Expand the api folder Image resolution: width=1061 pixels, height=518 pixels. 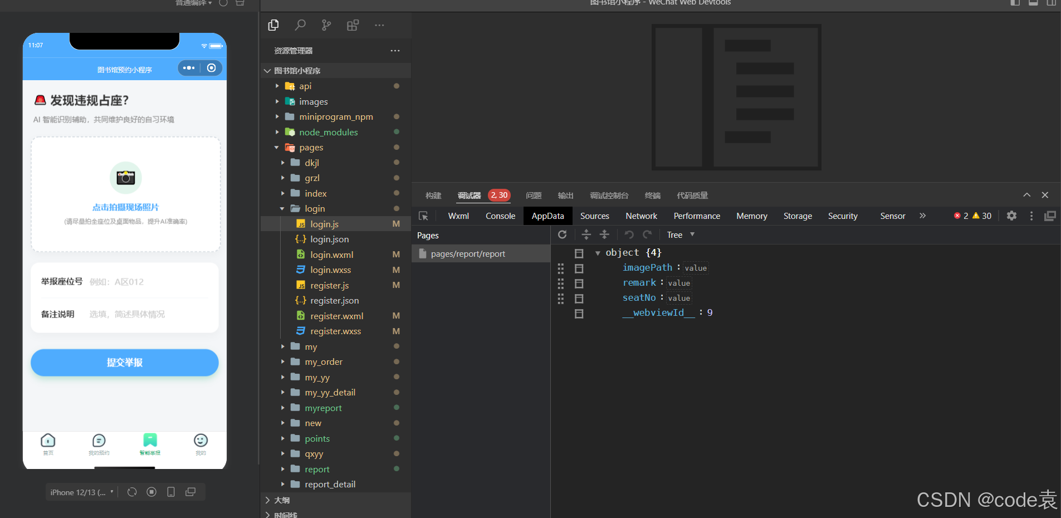tap(277, 86)
